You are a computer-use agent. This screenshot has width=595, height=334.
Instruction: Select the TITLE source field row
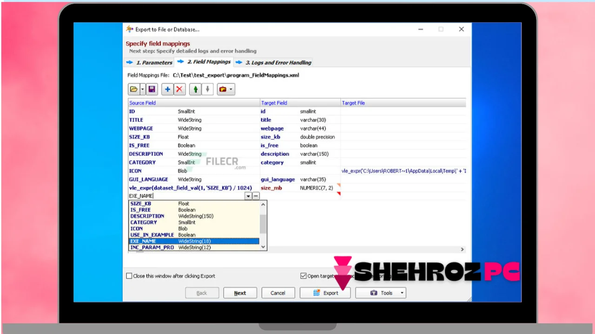194,120
